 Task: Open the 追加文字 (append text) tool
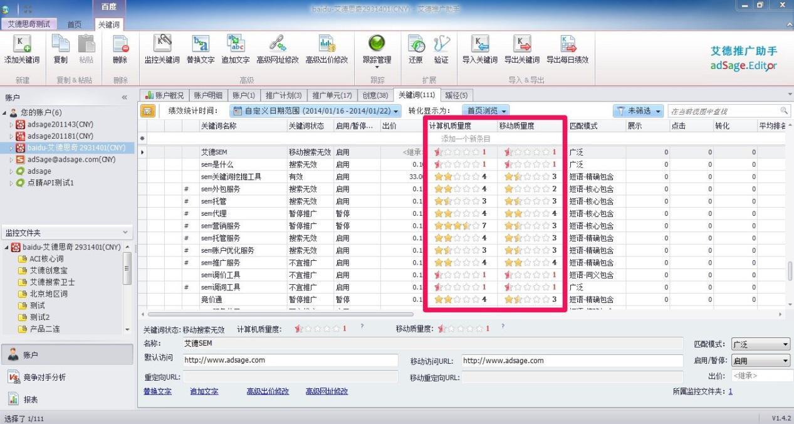(236, 49)
